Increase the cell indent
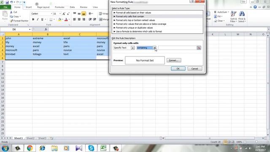This screenshot has height=152, width=270. pos(94,19)
